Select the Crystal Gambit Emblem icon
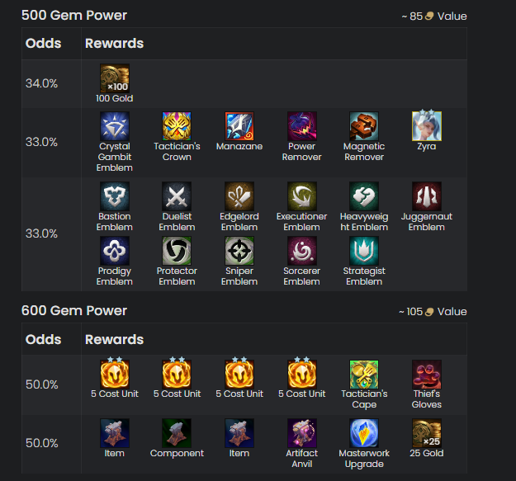Screen dimensions: 516x481 click(x=115, y=126)
